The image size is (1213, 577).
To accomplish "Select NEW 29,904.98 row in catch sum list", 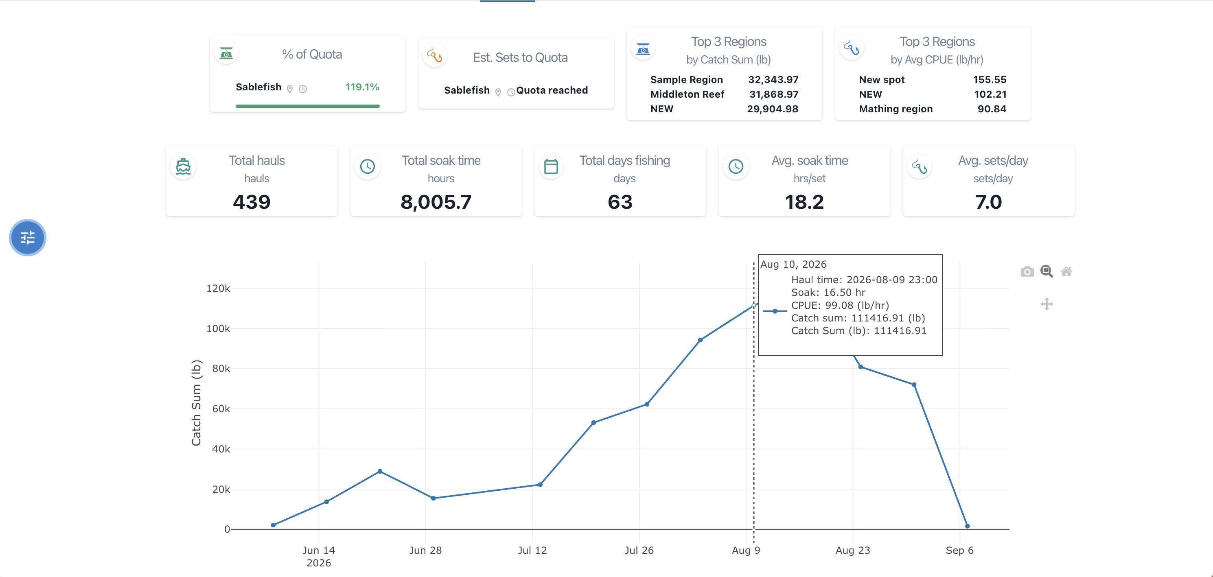I will (x=724, y=109).
